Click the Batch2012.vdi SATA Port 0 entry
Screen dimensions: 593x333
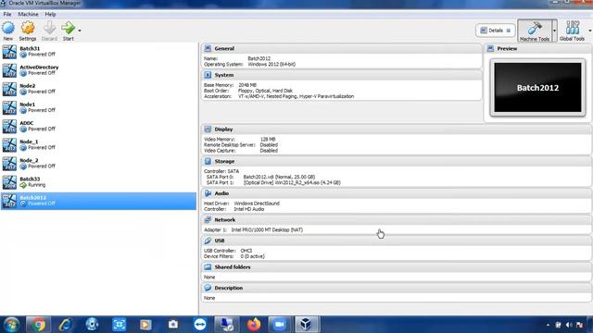pos(279,177)
